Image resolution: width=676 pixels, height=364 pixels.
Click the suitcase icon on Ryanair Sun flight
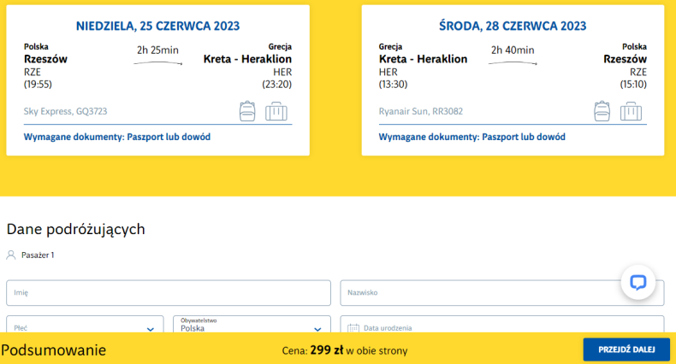[631, 111]
